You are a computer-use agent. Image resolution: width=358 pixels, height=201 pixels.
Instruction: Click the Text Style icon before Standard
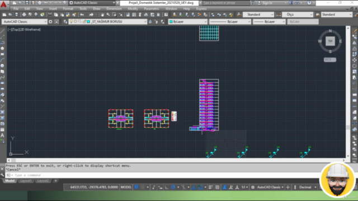pos(239,15)
